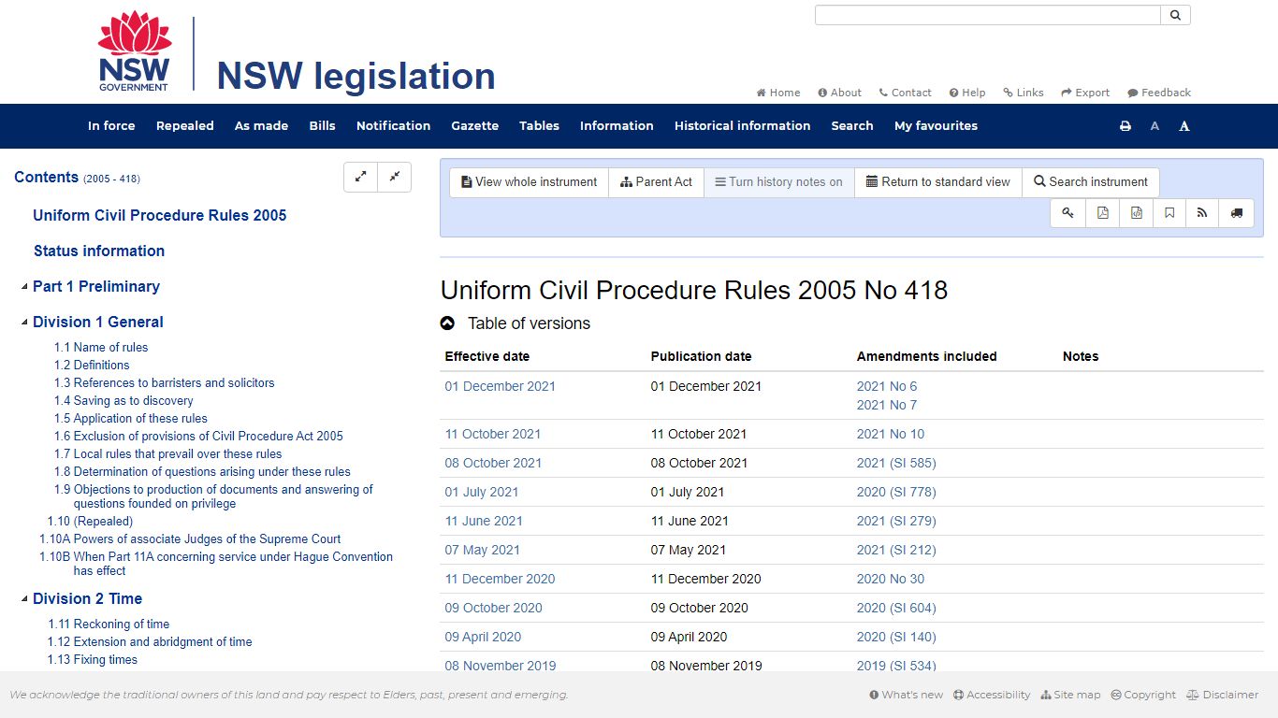Open Uniform Civil Procedure Rules 2005 in contents

click(x=160, y=216)
